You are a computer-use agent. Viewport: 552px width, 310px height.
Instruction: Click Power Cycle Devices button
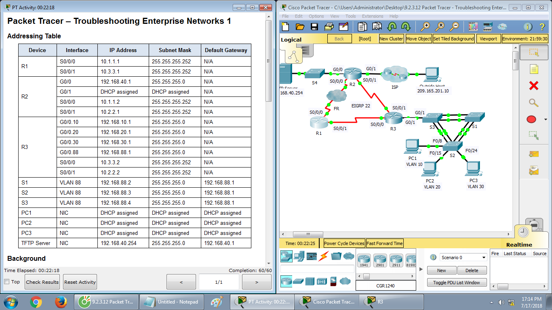344,243
